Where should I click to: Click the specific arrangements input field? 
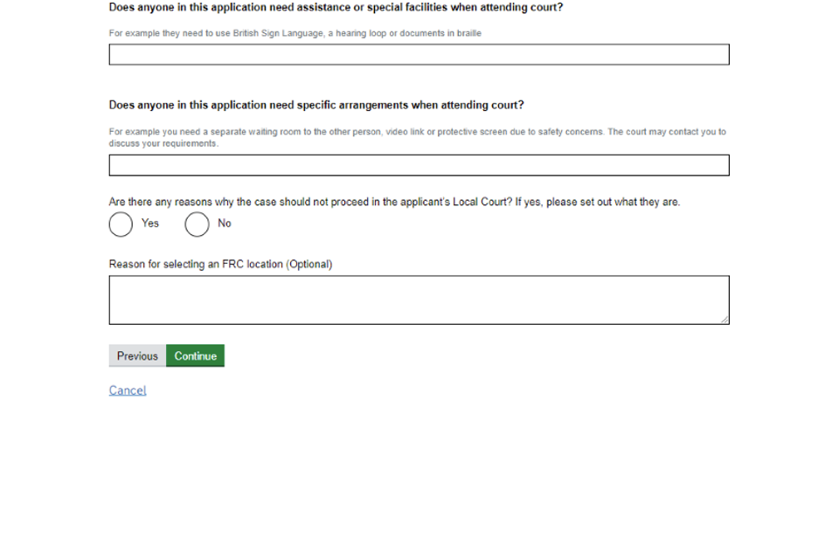[419, 165]
